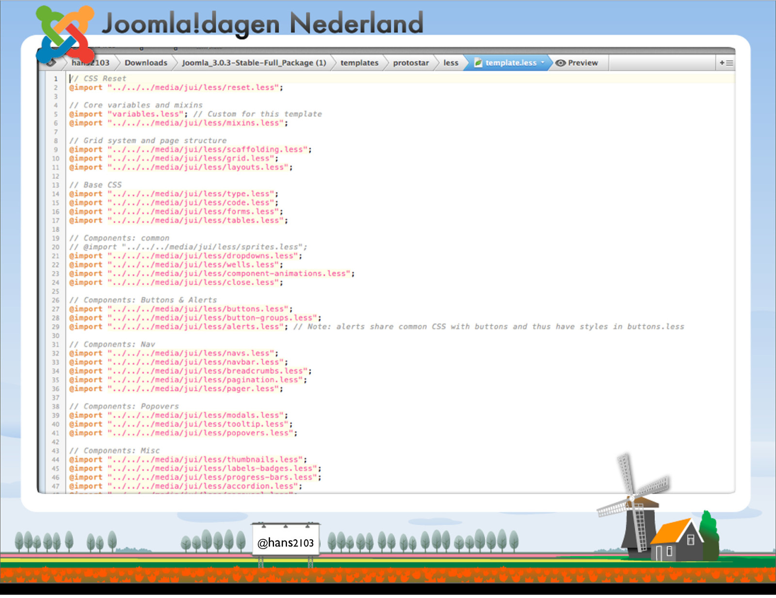
Task: Click "// Components: Popovers" comment
Action: click(x=124, y=406)
